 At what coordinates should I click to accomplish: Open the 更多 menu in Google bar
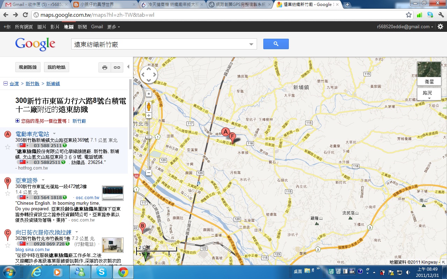click(113, 27)
